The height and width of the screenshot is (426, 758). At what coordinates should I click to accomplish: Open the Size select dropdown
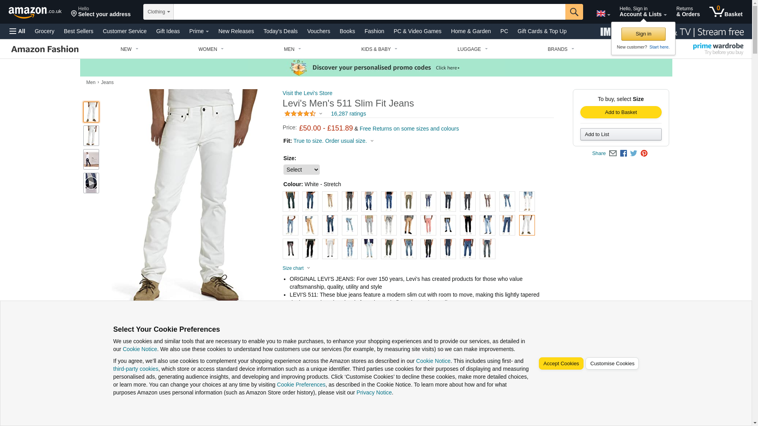[x=302, y=170]
